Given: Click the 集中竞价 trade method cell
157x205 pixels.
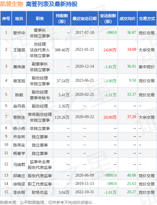Looking at the screenshot, I should 147,67.
